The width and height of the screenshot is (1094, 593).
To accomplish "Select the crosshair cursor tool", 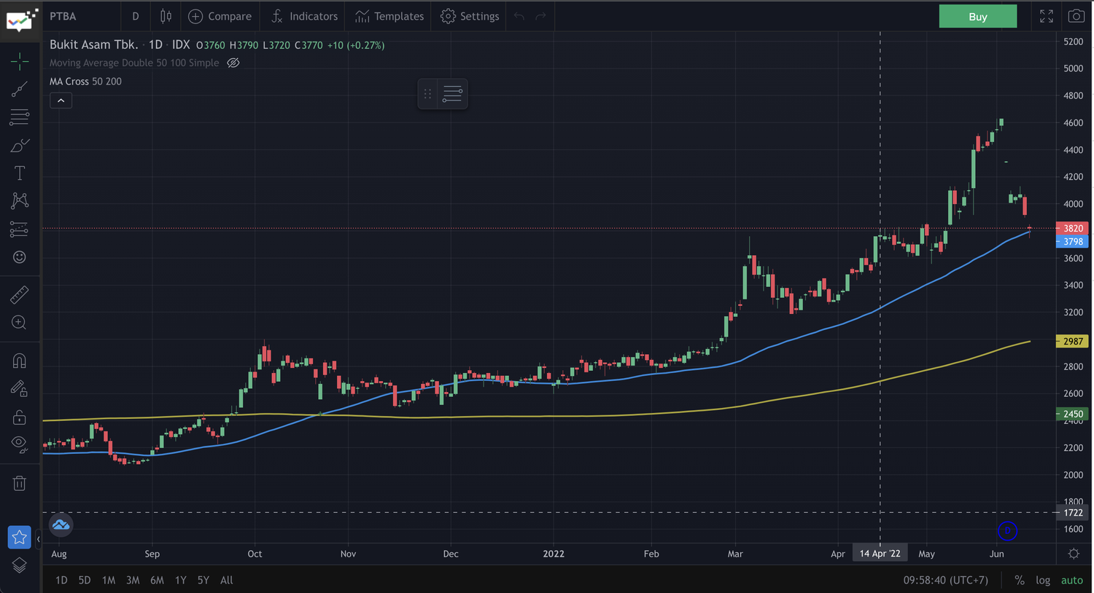I will 19,62.
